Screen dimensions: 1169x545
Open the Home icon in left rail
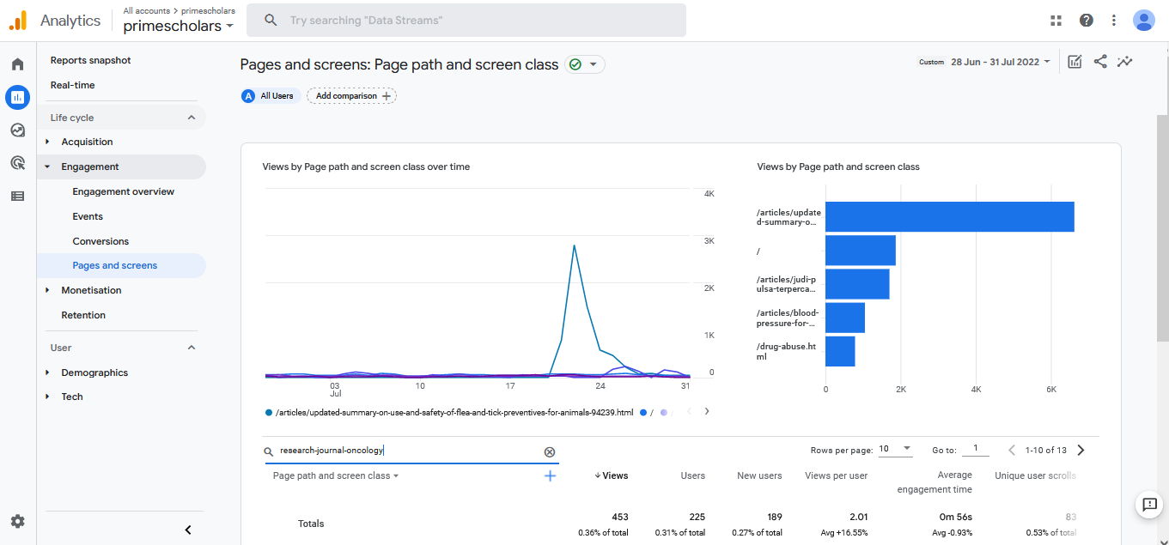pyautogui.click(x=17, y=64)
